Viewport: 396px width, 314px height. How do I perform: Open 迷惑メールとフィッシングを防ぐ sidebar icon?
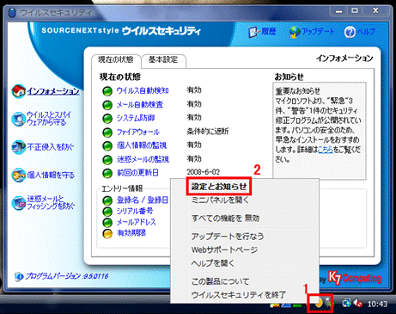tap(19, 202)
